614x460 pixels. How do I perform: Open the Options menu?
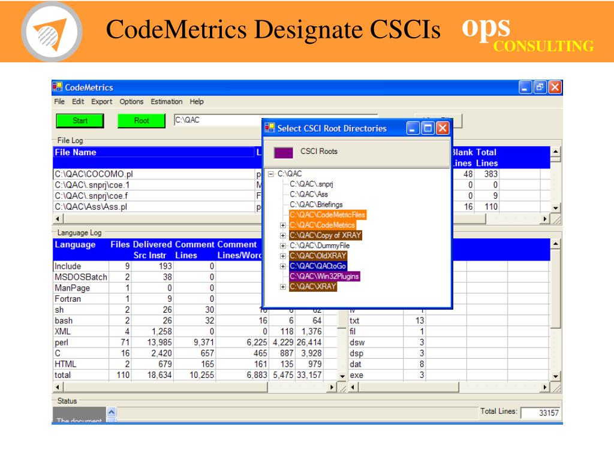(x=131, y=102)
